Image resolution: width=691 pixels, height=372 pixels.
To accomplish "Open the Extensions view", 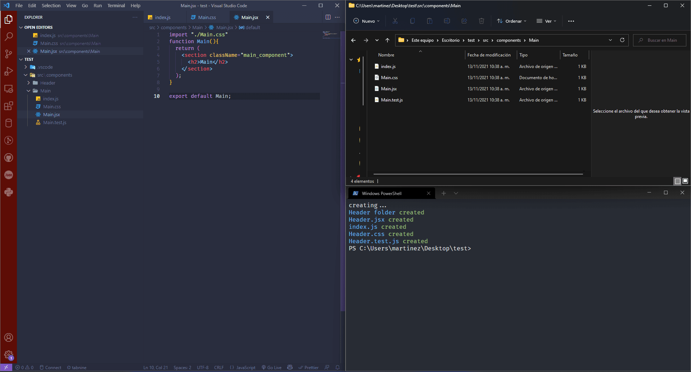I will pyautogui.click(x=9, y=106).
